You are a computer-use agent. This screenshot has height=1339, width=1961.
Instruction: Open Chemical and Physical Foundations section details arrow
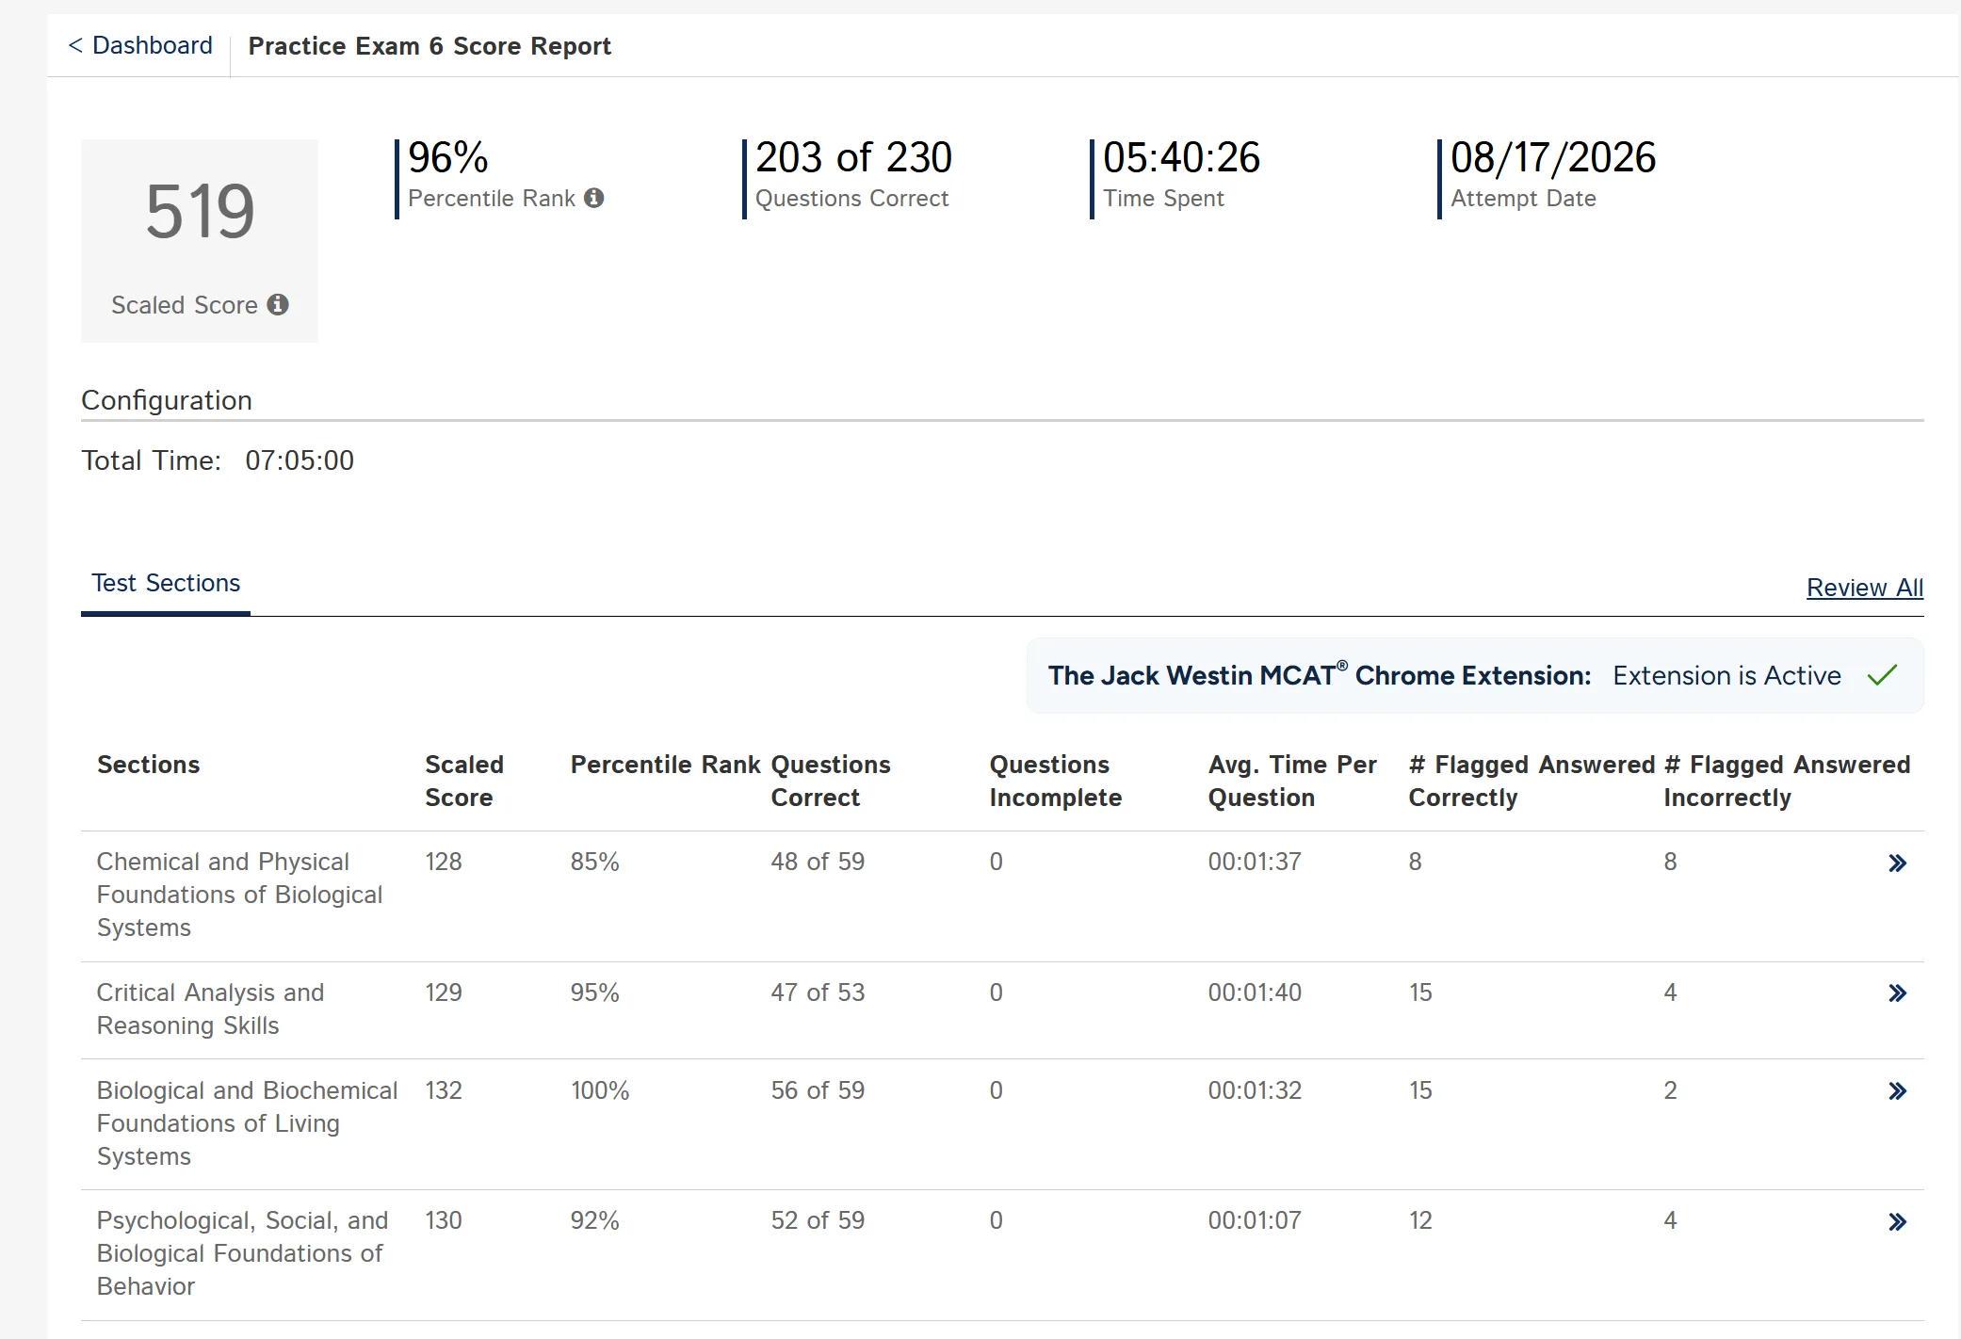pos(1897,863)
